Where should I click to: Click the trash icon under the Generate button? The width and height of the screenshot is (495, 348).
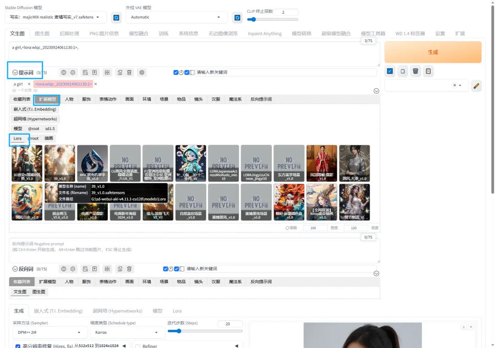click(x=415, y=71)
